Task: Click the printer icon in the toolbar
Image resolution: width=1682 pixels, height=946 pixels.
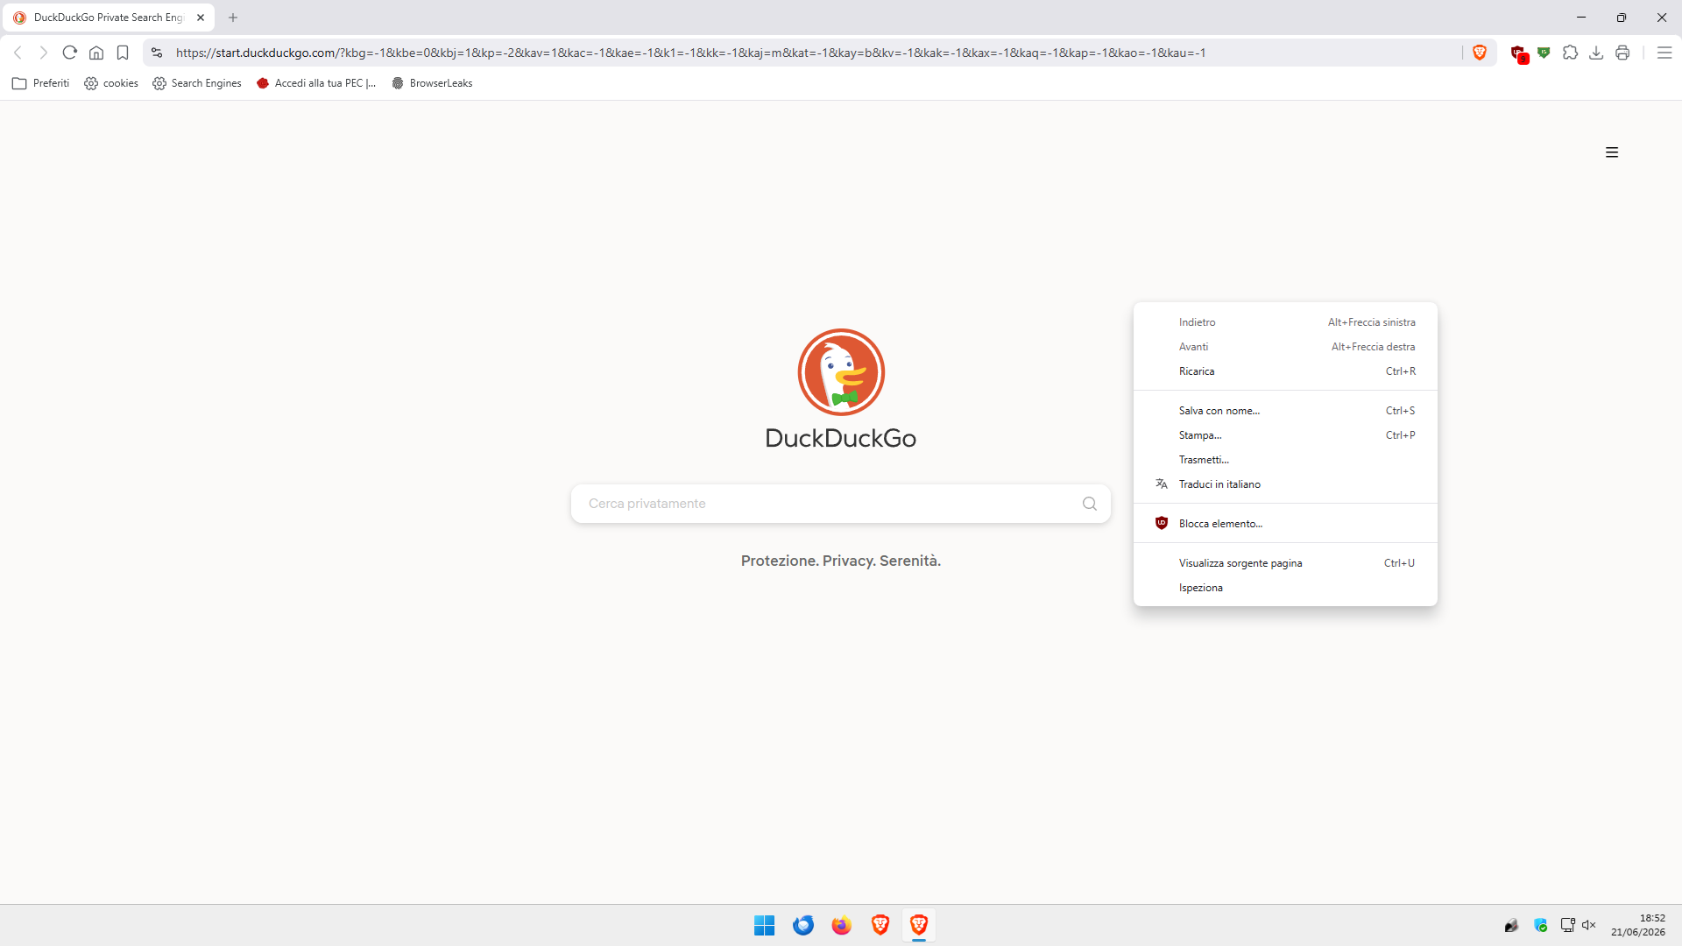Action: point(1622,53)
